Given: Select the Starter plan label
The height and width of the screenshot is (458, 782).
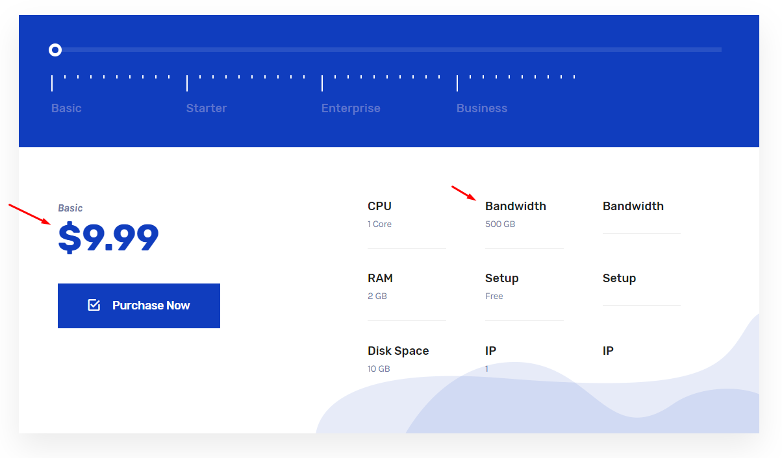Looking at the screenshot, I should (207, 108).
